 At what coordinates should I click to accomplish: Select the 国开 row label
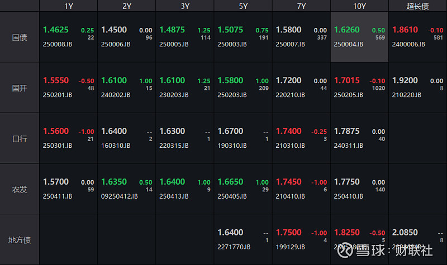click(20, 88)
